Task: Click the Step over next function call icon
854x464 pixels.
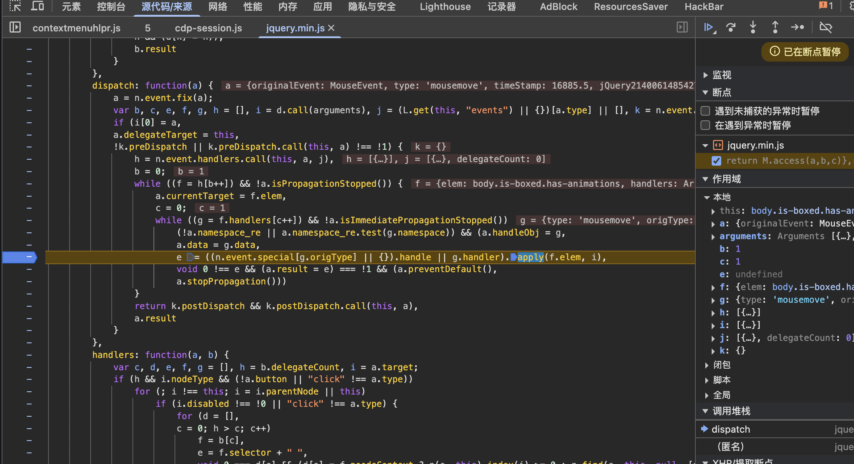Action: click(731, 27)
